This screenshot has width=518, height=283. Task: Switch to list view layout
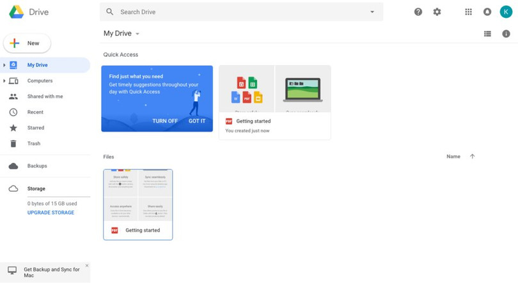coord(487,34)
